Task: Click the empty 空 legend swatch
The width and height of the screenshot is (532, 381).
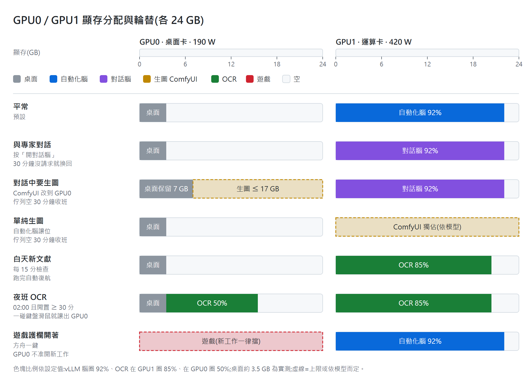Action: click(x=286, y=79)
